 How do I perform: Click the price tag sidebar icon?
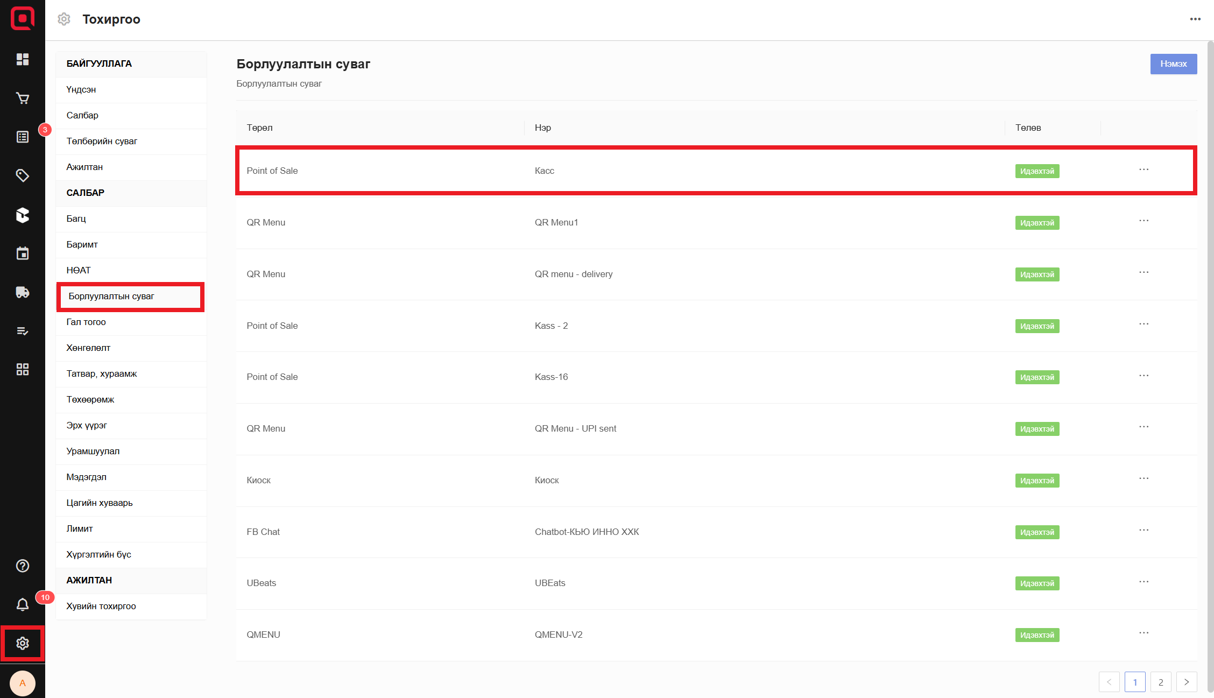tap(22, 175)
